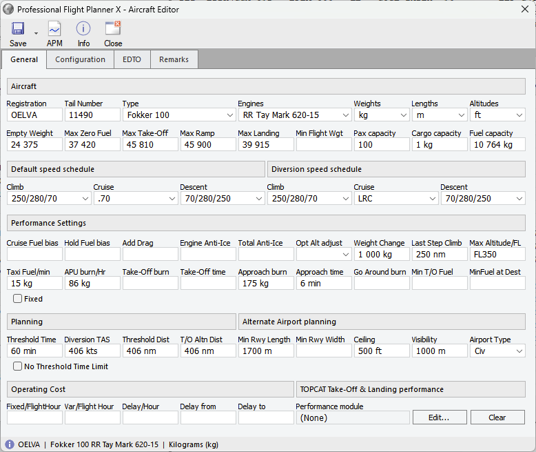
Task: Open the APM chart icon
Action: point(54,28)
